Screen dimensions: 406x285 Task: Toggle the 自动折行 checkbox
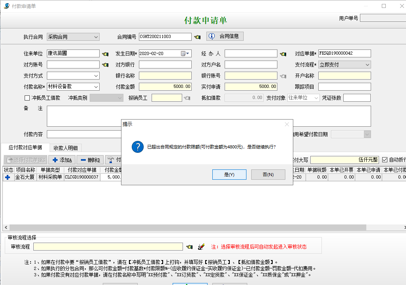tap(384, 160)
